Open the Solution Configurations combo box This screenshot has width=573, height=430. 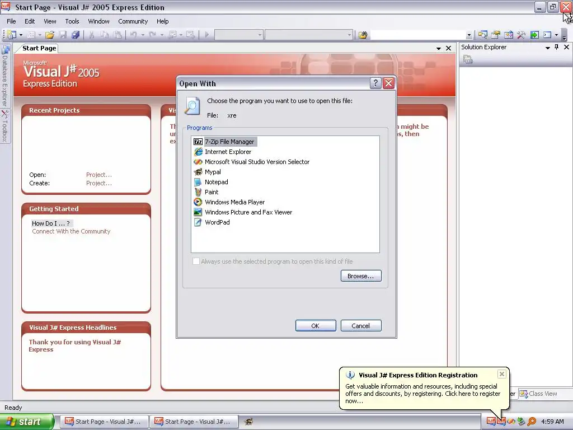[238, 35]
